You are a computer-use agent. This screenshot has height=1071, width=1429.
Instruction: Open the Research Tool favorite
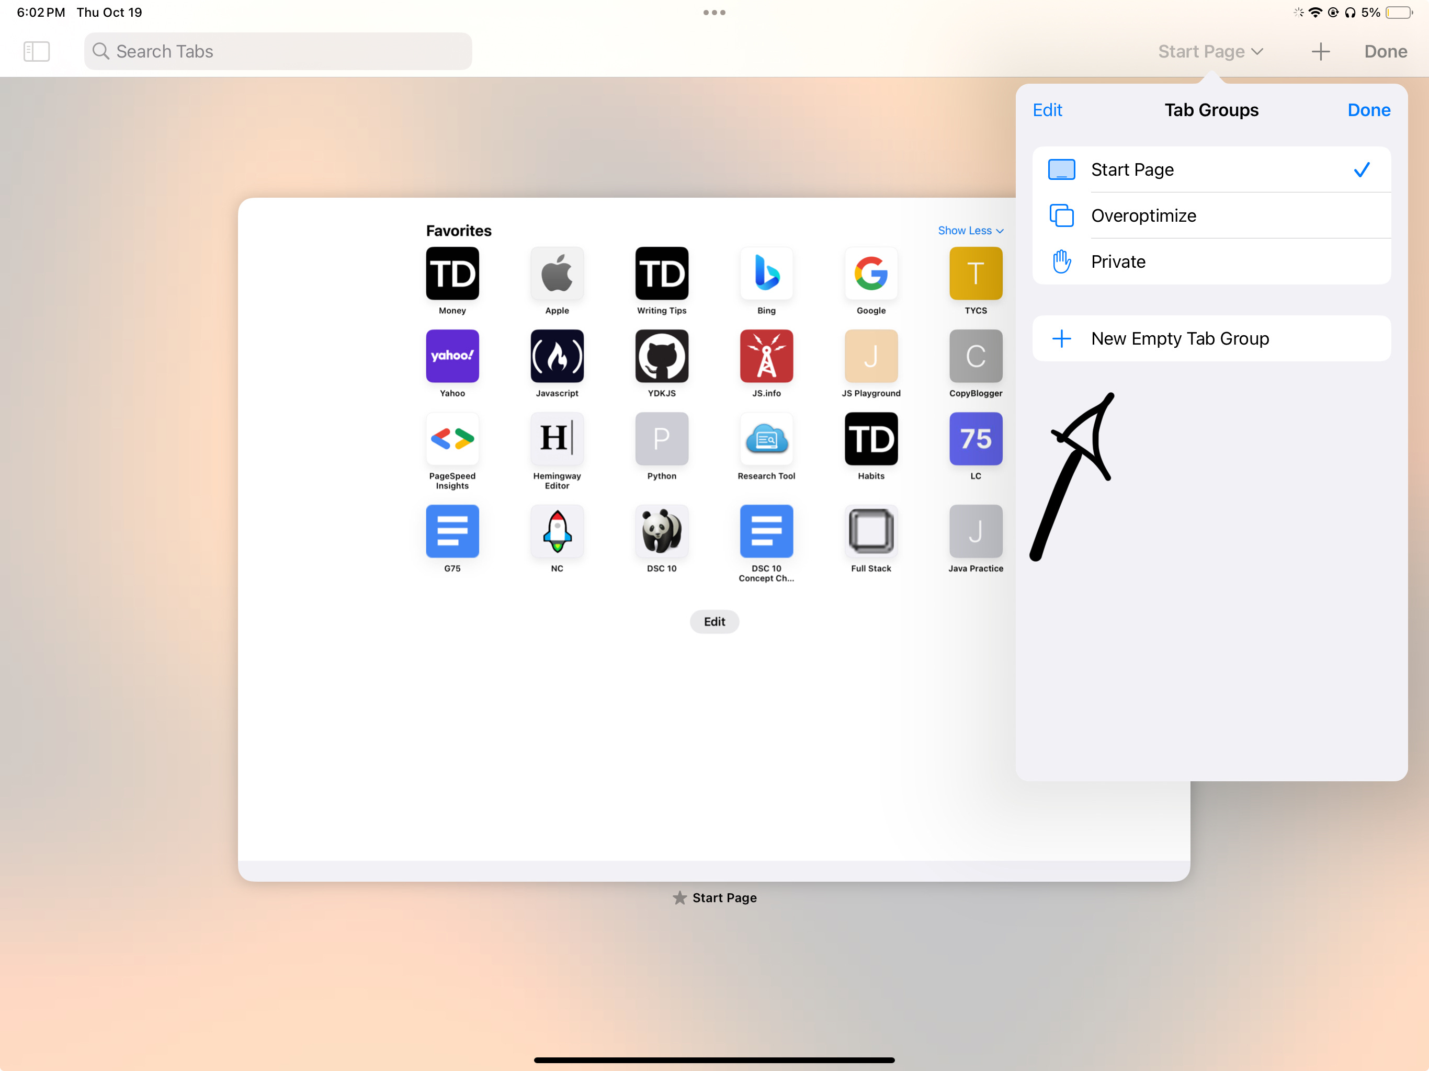(766, 439)
